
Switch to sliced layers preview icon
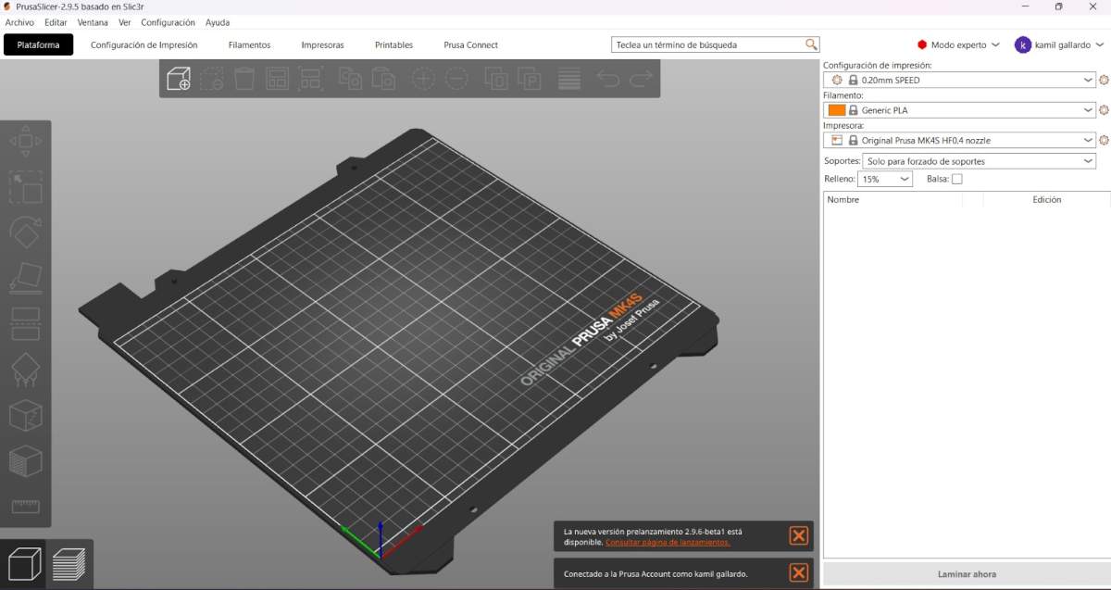pyautogui.click(x=69, y=563)
